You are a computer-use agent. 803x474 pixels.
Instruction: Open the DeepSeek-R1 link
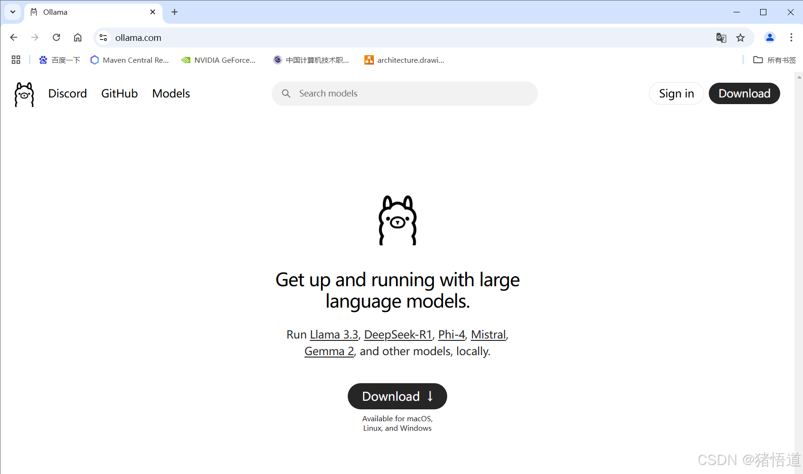tap(398, 335)
